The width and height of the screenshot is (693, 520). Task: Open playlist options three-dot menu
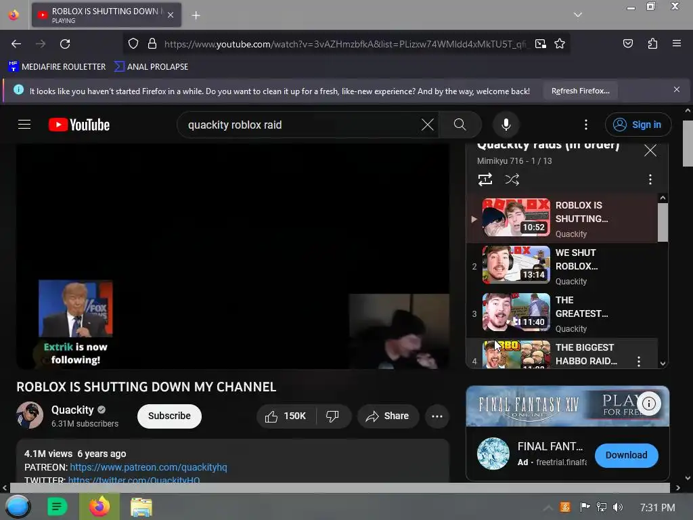[x=650, y=179]
